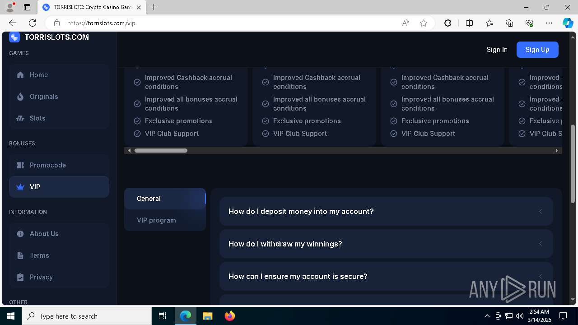Open Windows Start menu
Screen dimensions: 578x325
(x=11, y=316)
